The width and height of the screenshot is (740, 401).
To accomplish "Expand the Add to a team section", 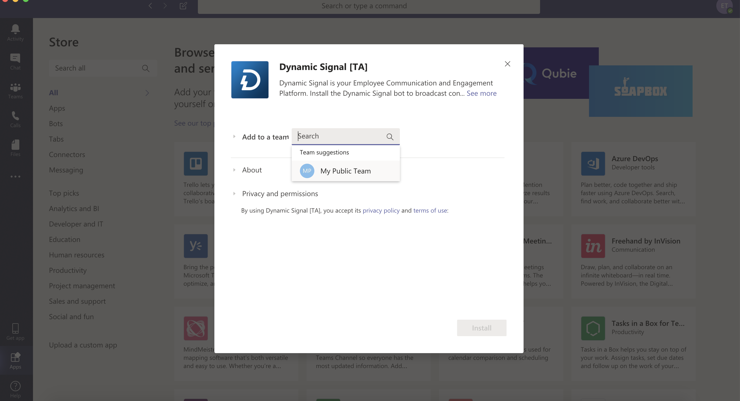I will [x=234, y=137].
